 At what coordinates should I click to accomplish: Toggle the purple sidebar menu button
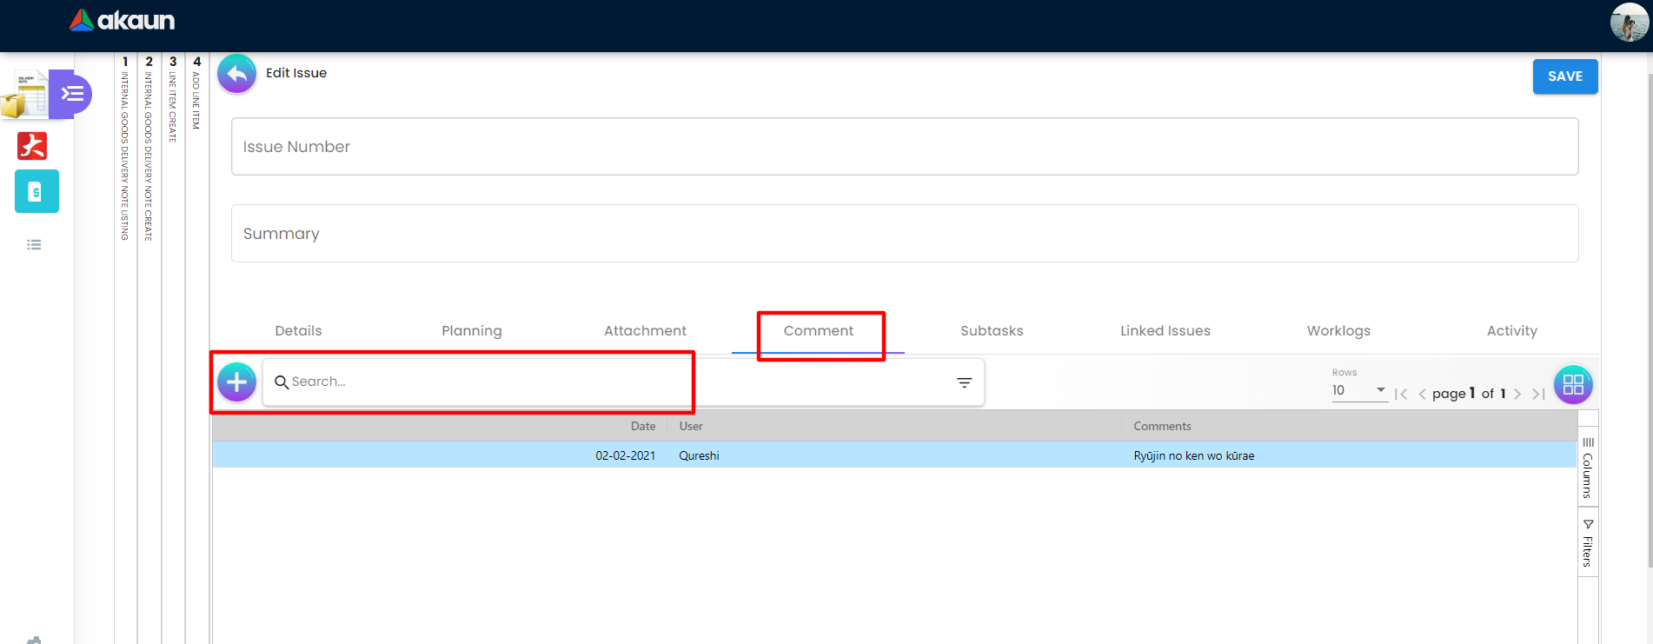(71, 94)
